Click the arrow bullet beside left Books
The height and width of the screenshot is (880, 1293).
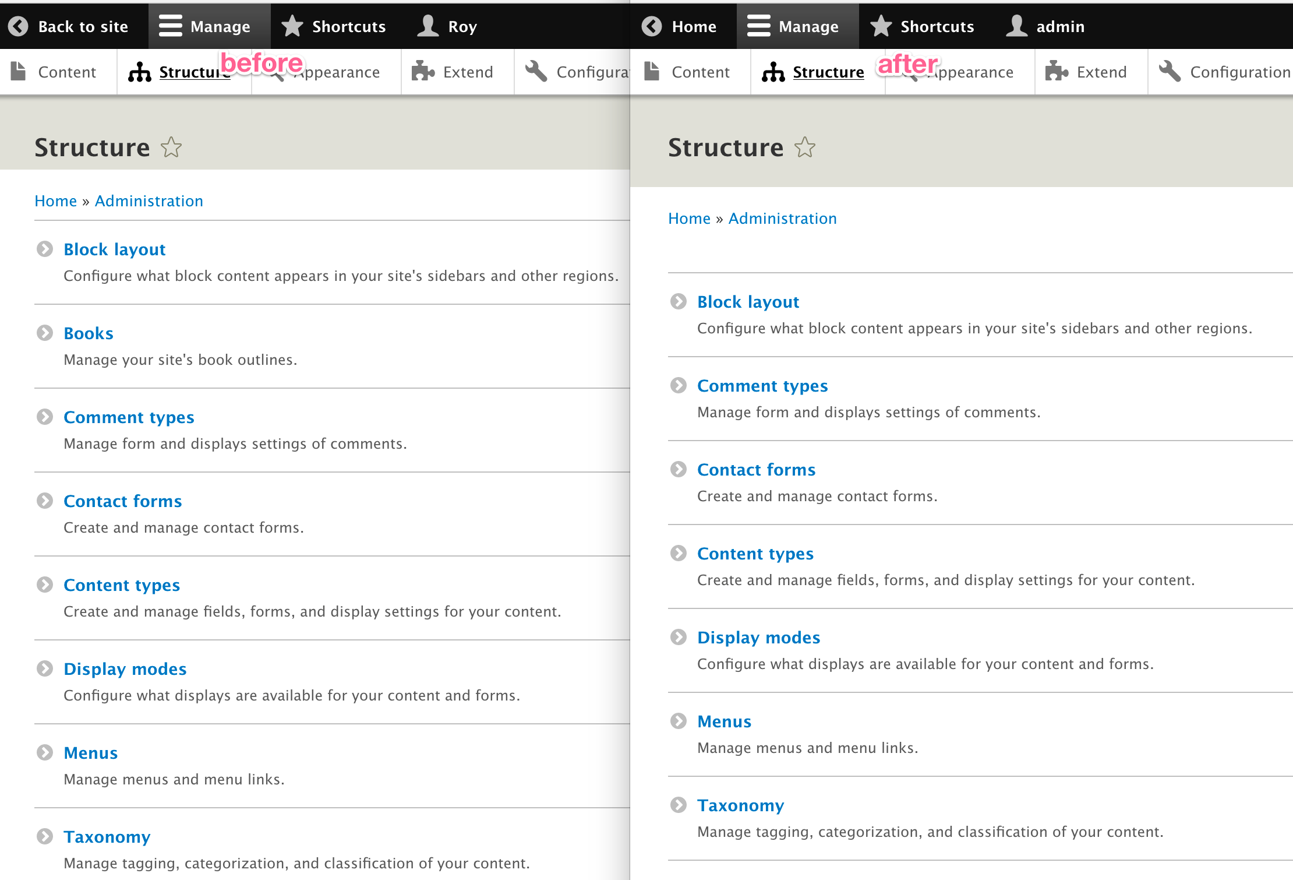45,333
